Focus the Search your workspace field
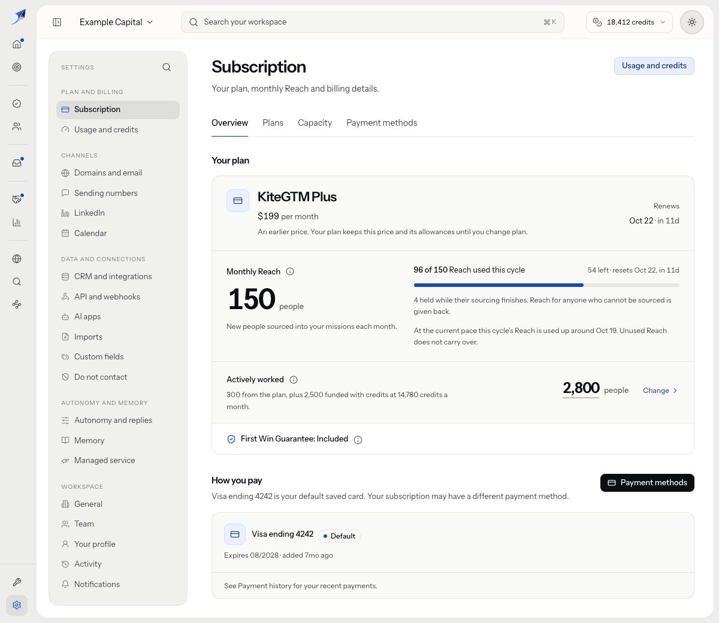 [373, 22]
